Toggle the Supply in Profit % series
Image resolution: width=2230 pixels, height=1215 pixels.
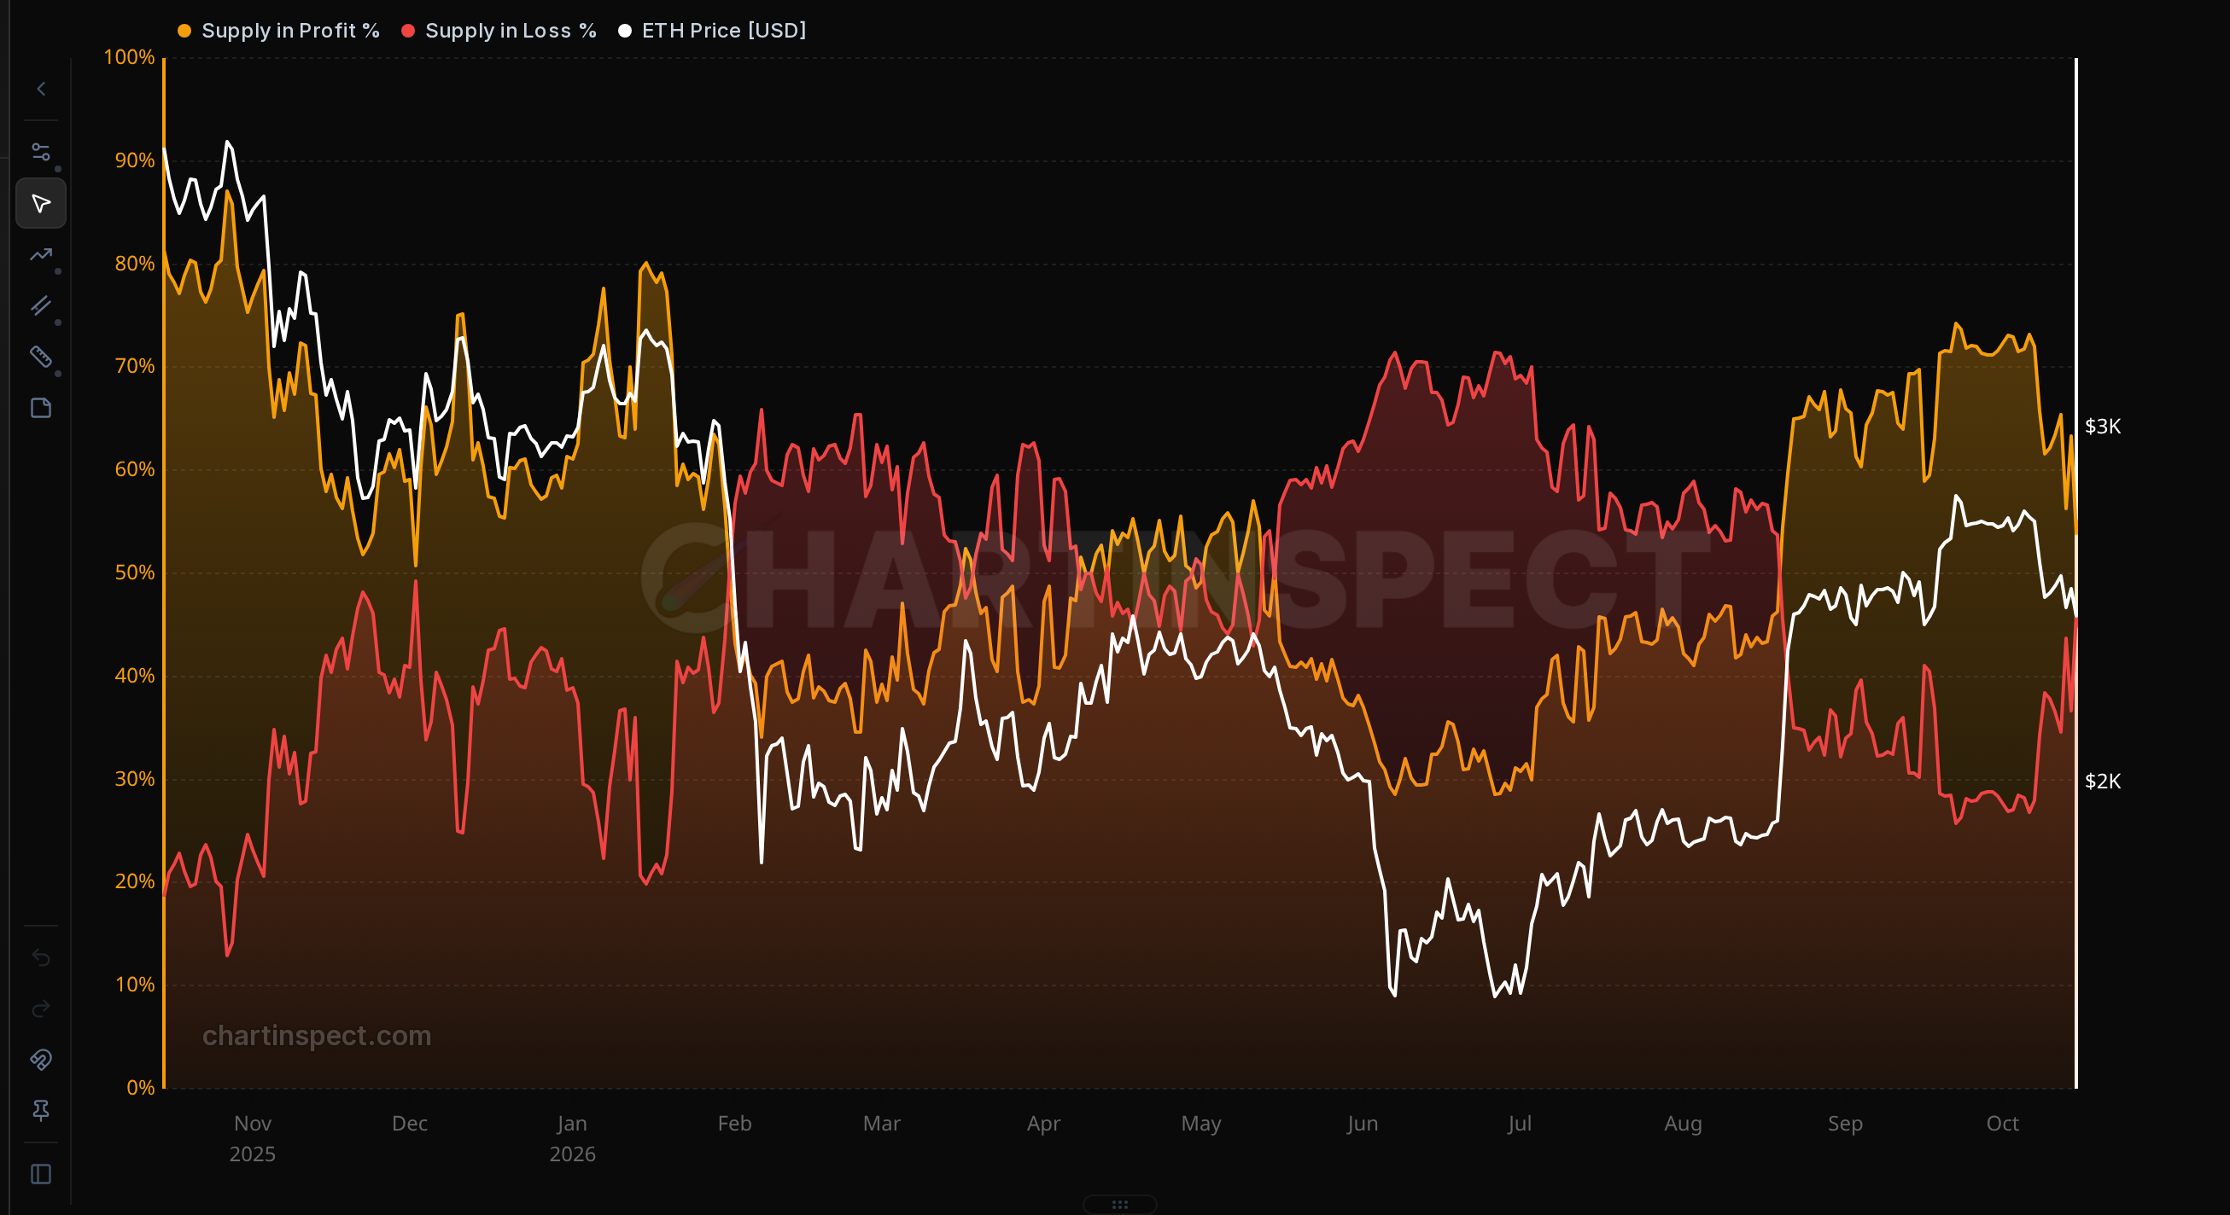[x=278, y=32]
